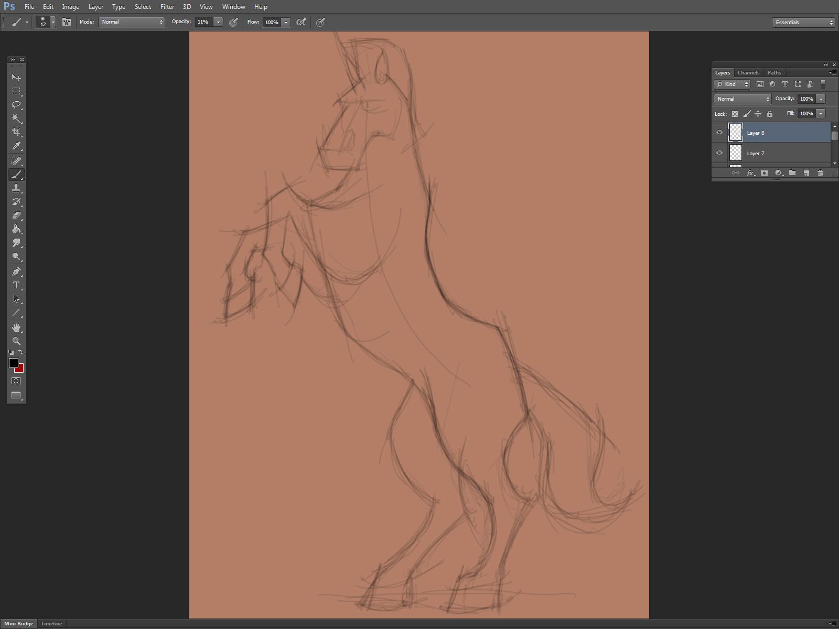The height and width of the screenshot is (629, 839).
Task: Click the delete layer trash icon
Action: click(x=820, y=173)
